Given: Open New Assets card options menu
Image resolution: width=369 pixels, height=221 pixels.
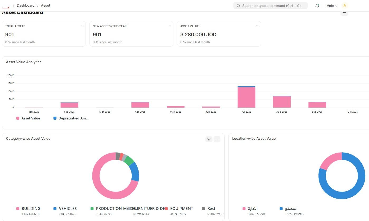Looking at the screenshot, I should [170, 26].
